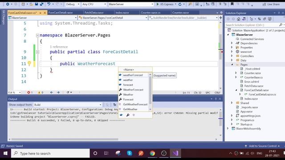The image size is (285, 160).
Task: Click the Save file toolbar icon
Action: tap(37, 4)
